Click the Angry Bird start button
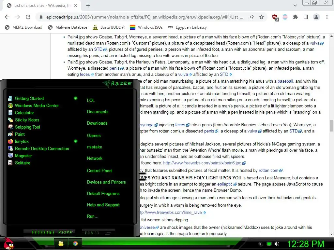 click(x=8, y=243)
